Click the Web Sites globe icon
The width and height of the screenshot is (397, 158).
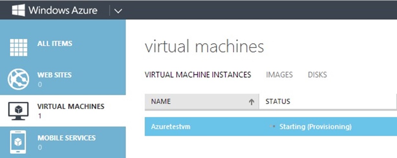coord(18,79)
